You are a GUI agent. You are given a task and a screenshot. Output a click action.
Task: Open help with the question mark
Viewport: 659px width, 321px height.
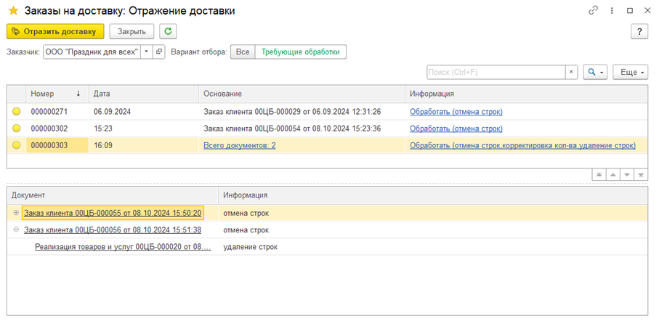(x=640, y=31)
